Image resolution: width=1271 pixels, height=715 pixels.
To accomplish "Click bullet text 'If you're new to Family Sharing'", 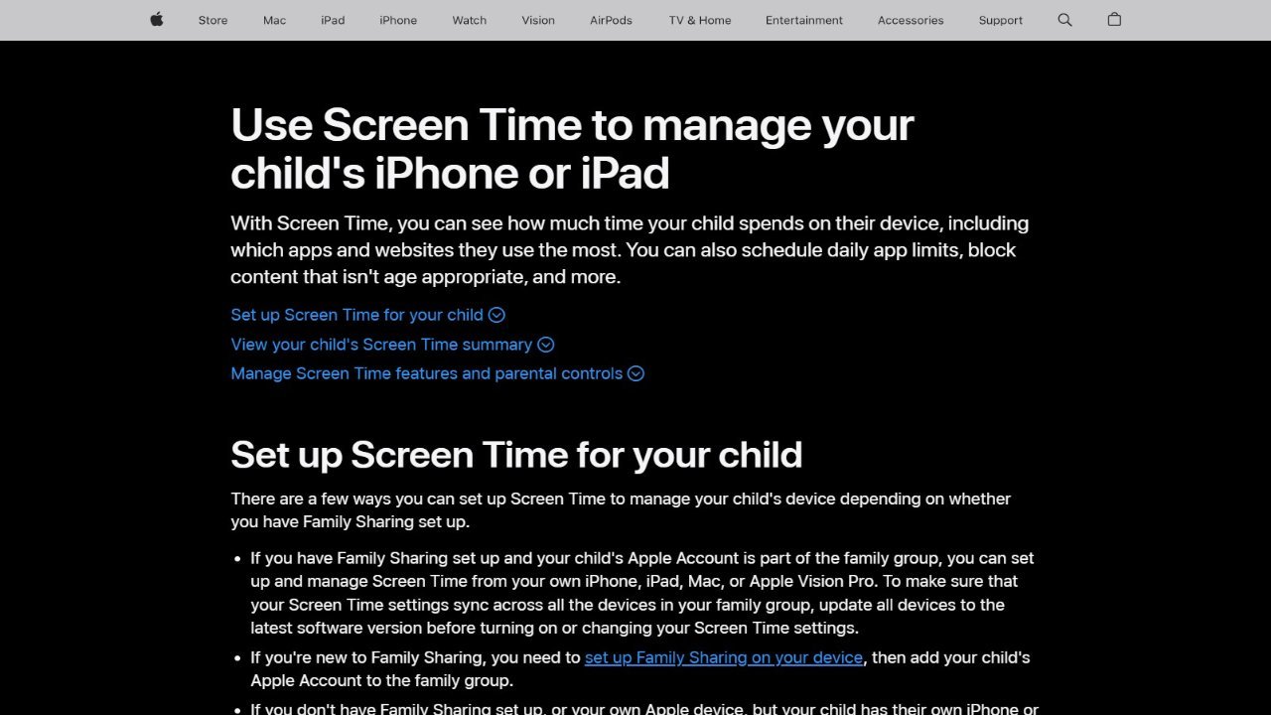I will (x=640, y=669).
